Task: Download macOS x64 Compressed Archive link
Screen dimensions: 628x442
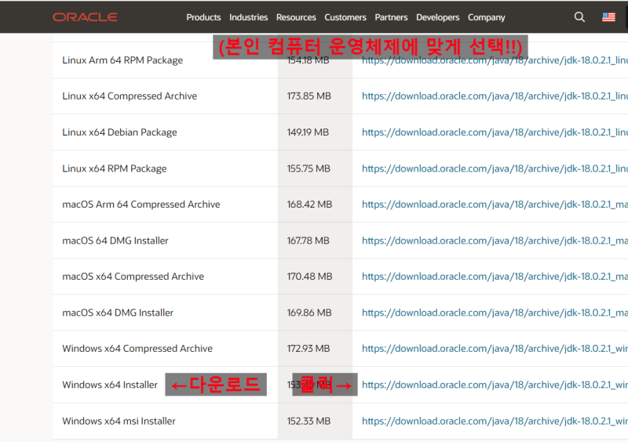Action: [495, 277]
